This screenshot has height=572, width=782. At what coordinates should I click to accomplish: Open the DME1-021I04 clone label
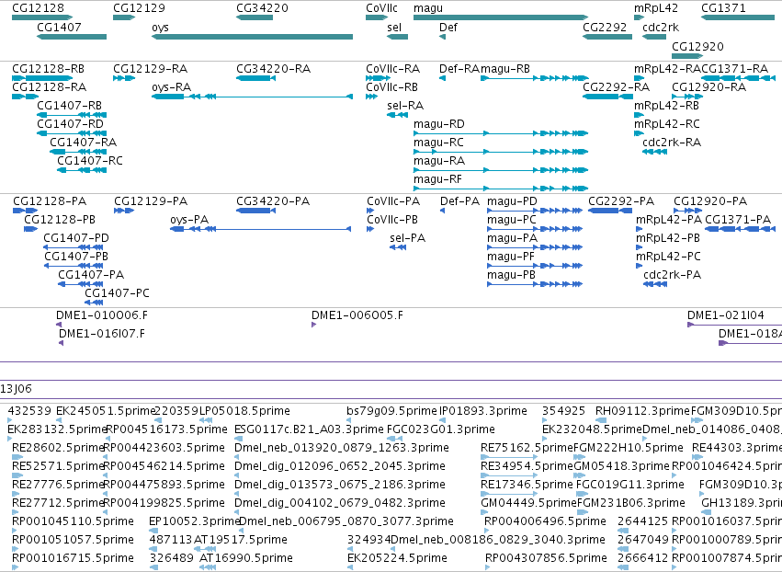[x=726, y=315]
